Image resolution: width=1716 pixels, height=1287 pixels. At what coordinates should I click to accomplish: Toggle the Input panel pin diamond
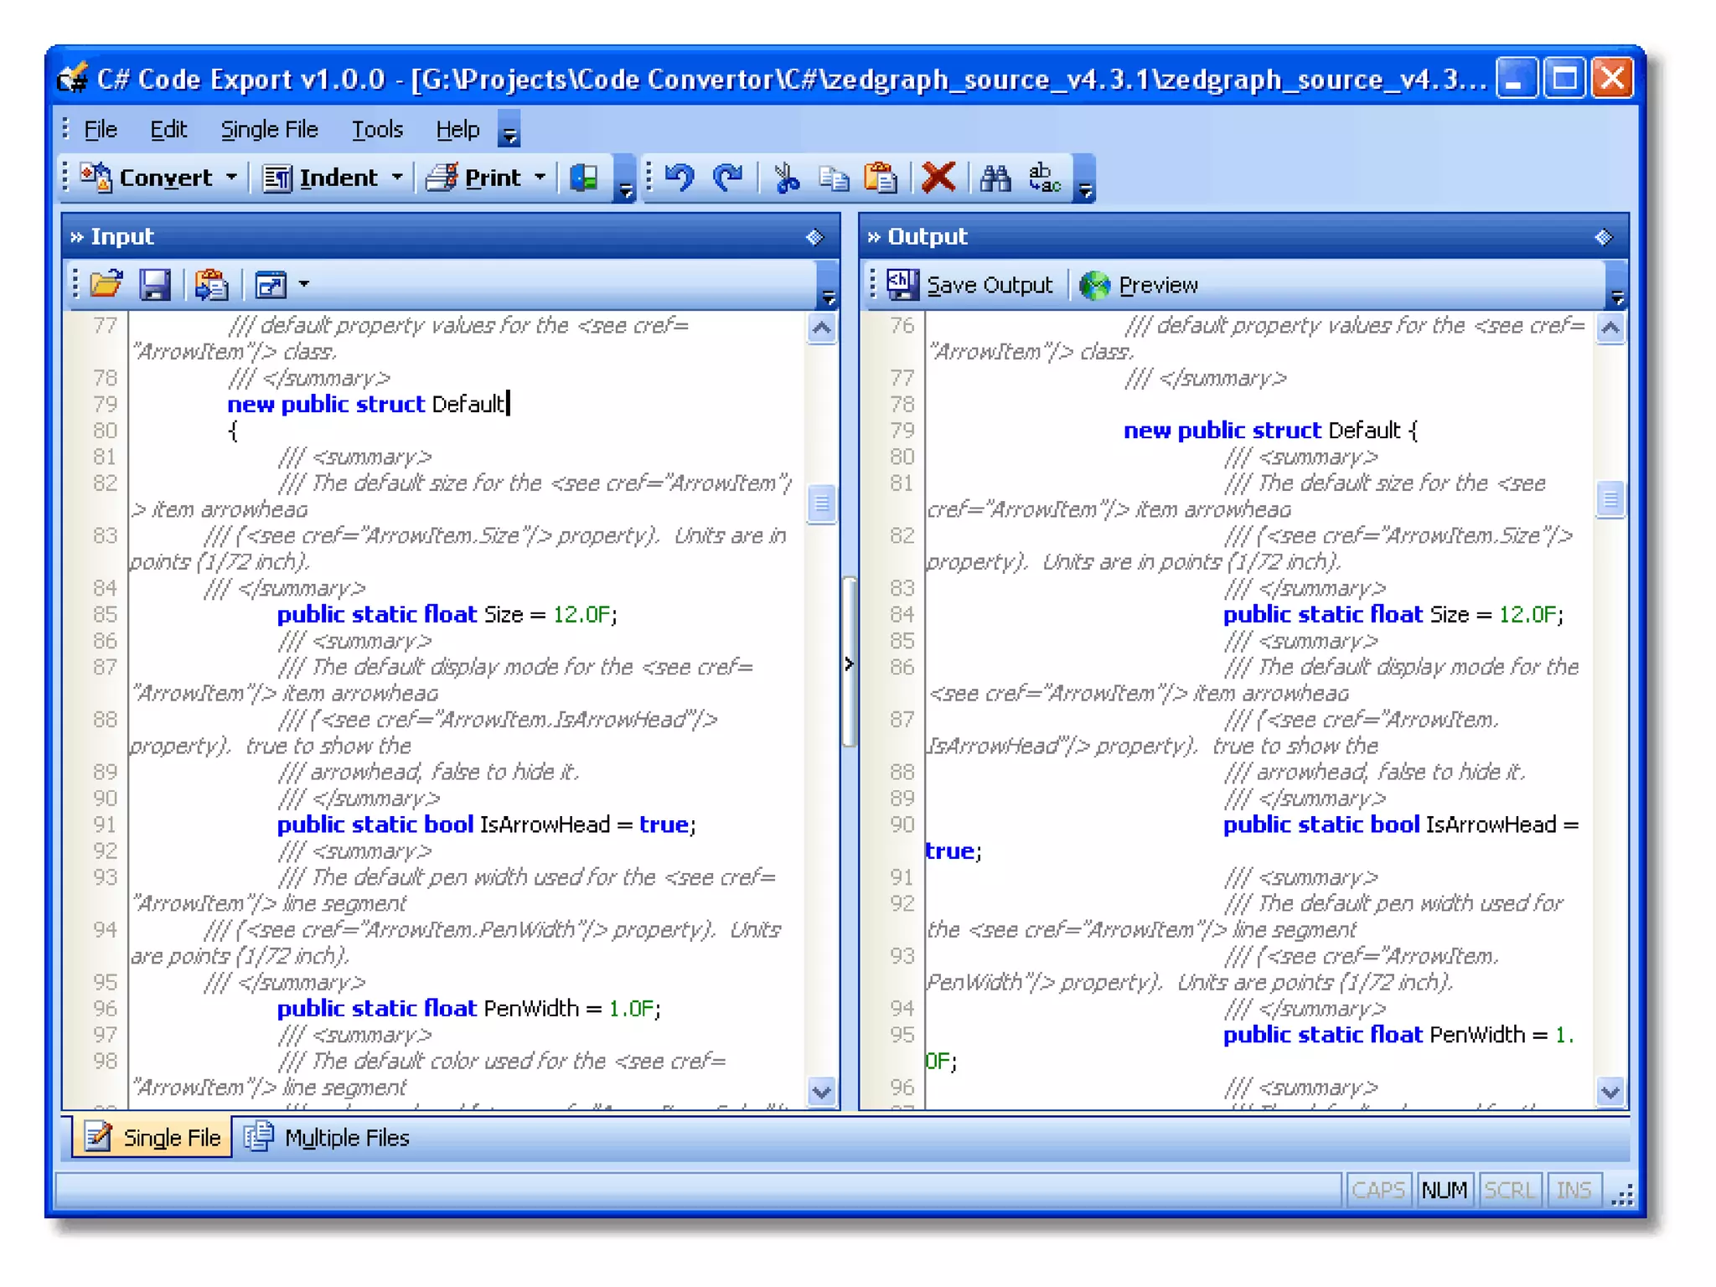814,237
